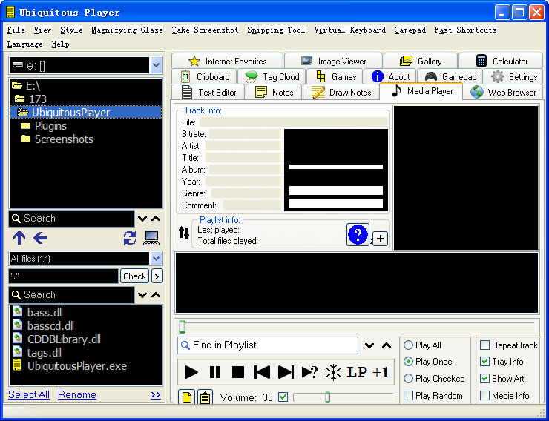Select the Play All radio button
The width and height of the screenshot is (549, 421).
(408, 345)
